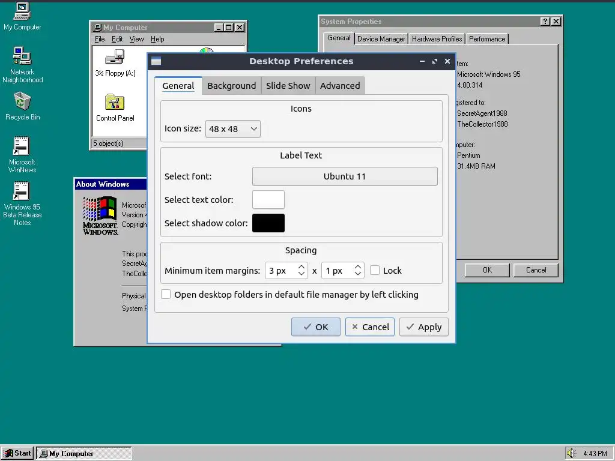This screenshot has width=615, height=461.
Task: Click Apply in Desktop Preferences
Action: click(423, 327)
